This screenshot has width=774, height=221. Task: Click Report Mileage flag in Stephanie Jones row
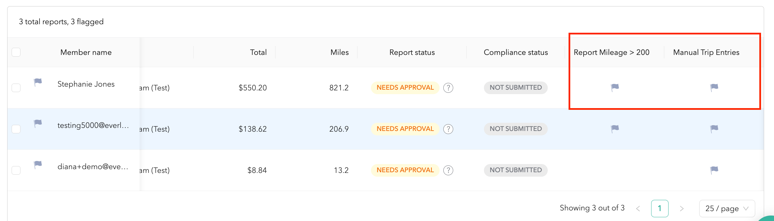[615, 88]
